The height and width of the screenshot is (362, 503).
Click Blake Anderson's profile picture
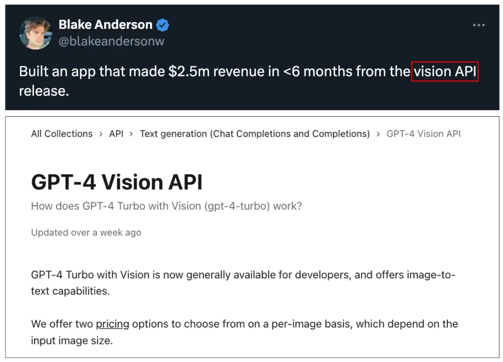35,33
